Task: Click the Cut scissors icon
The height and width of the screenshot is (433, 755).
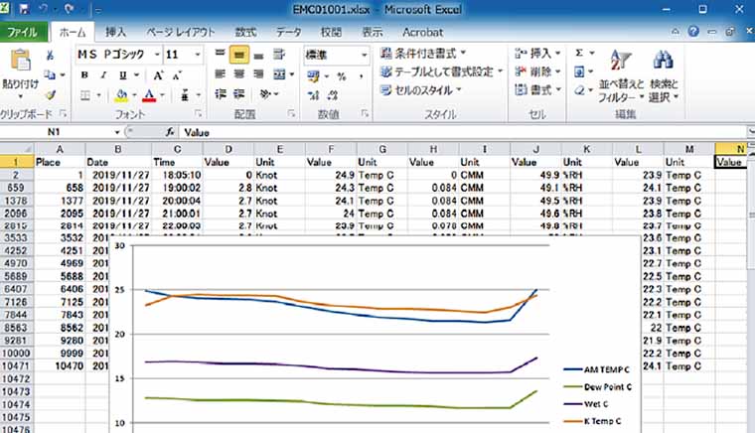Action: pos(50,56)
